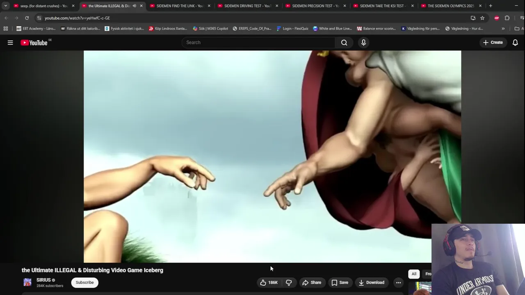Subscribe to the SIRIUS channel
The height and width of the screenshot is (295, 525).
pos(84,282)
